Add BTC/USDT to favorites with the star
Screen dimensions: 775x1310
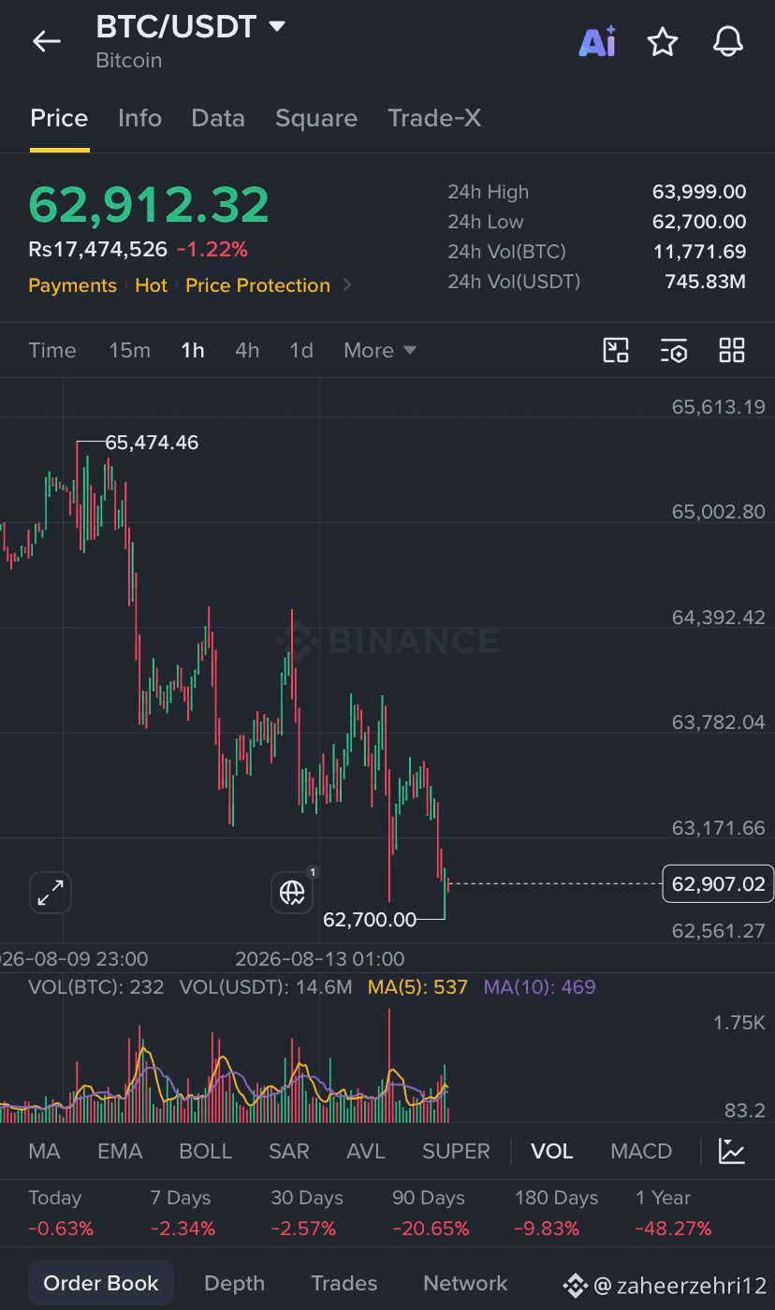(x=663, y=41)
